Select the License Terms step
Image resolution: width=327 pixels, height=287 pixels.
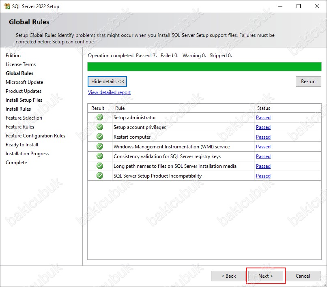coord(21,64)
